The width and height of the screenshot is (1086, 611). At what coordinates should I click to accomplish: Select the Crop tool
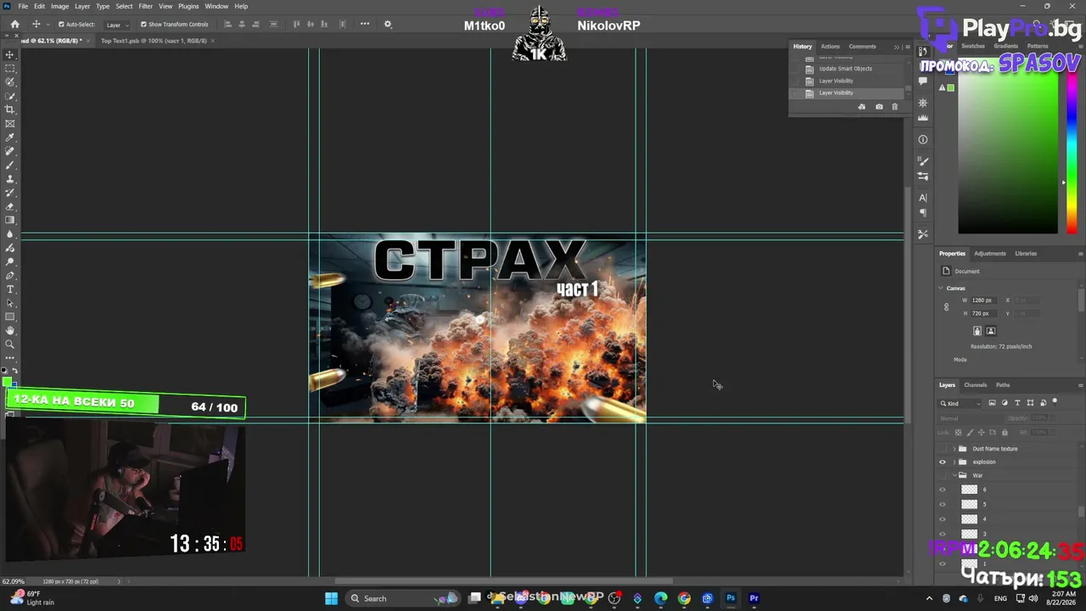point(10,109)
